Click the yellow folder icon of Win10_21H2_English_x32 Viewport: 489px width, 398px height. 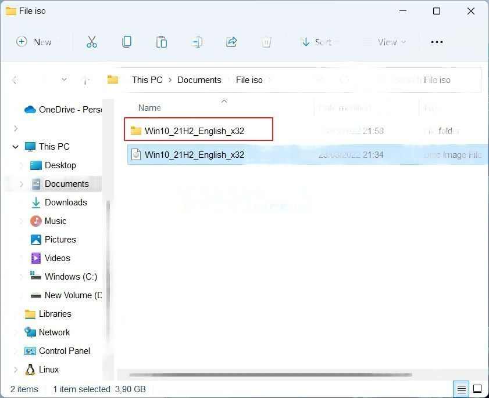point(136,131)
